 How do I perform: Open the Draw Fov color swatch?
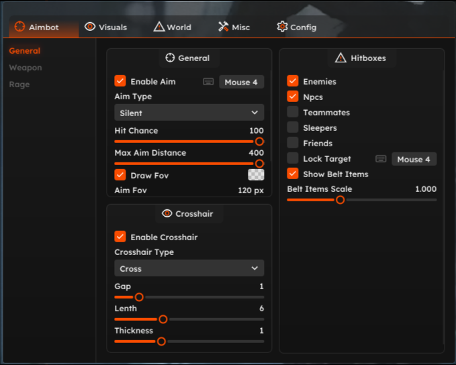click(x=256, y=174)
